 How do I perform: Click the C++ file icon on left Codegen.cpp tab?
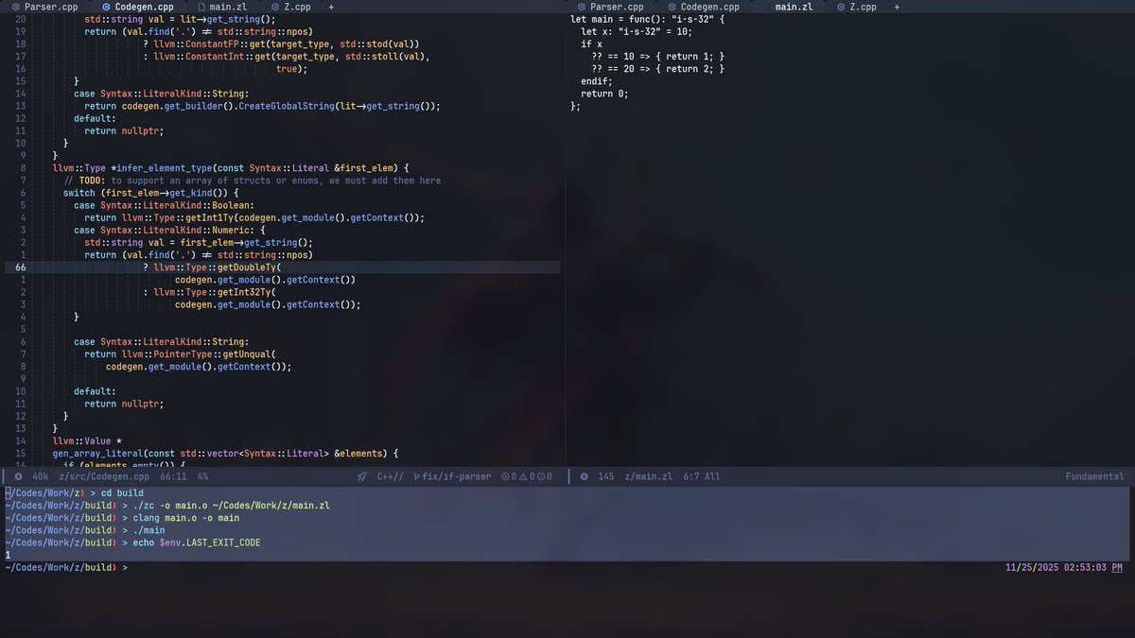point(106,7)
